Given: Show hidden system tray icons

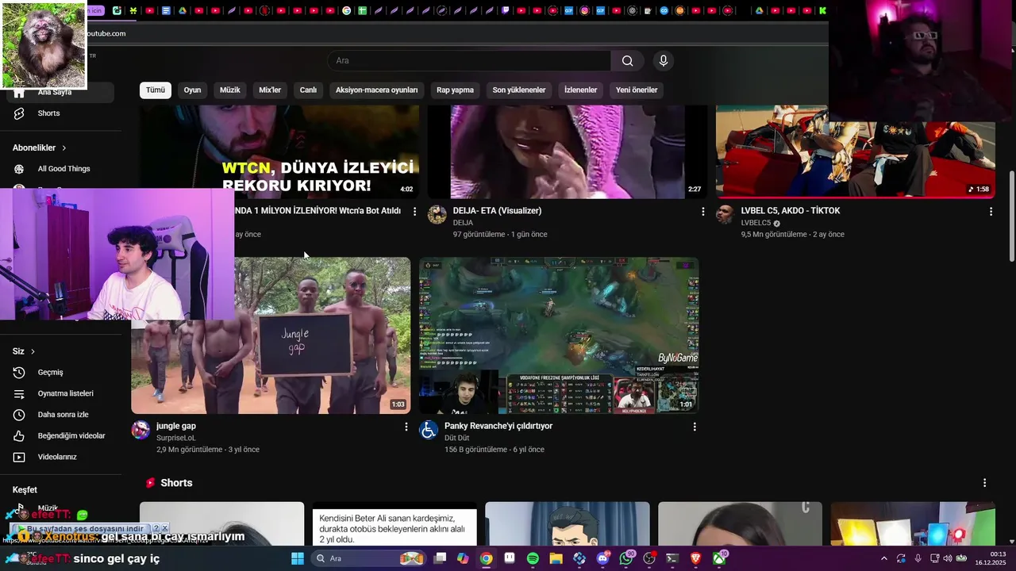Looking at the screenshot, I should (x=884, y=558).
